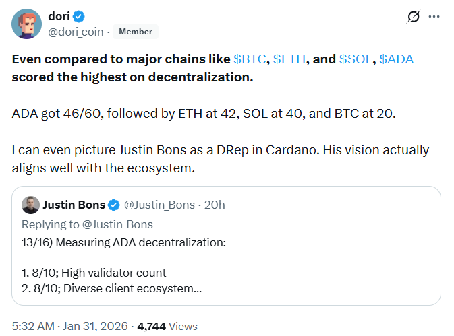The image size is (454, 336).
Task: Click the 20h timestamp on quoted post
Action: click(215, 205)
